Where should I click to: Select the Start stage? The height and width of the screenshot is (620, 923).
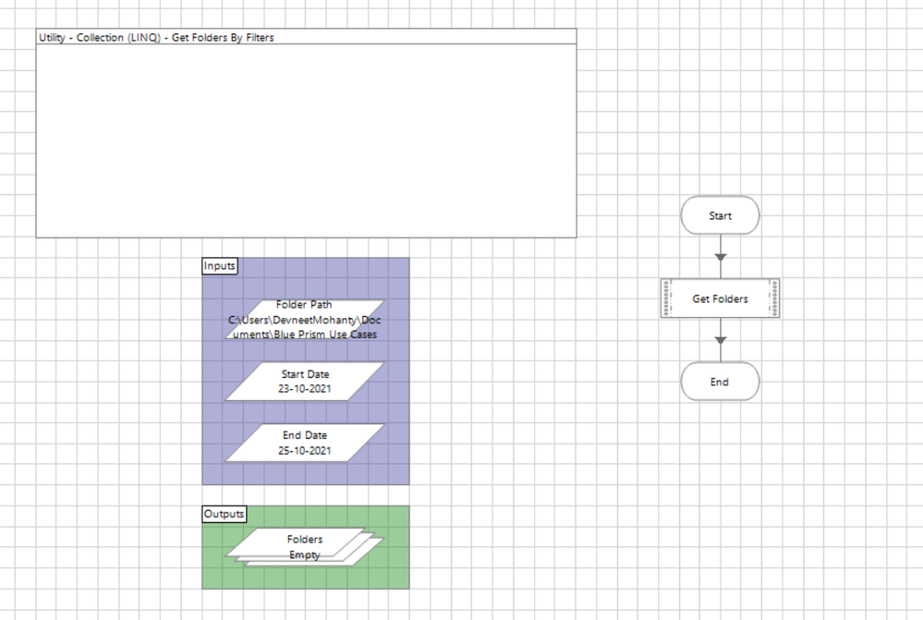[x=720, y=215]
